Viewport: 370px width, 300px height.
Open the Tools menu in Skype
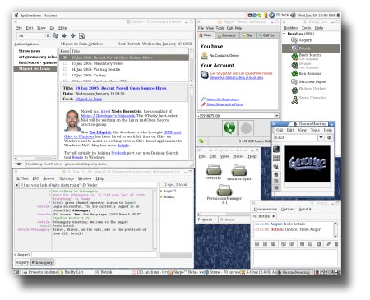(x=220, y=28)
